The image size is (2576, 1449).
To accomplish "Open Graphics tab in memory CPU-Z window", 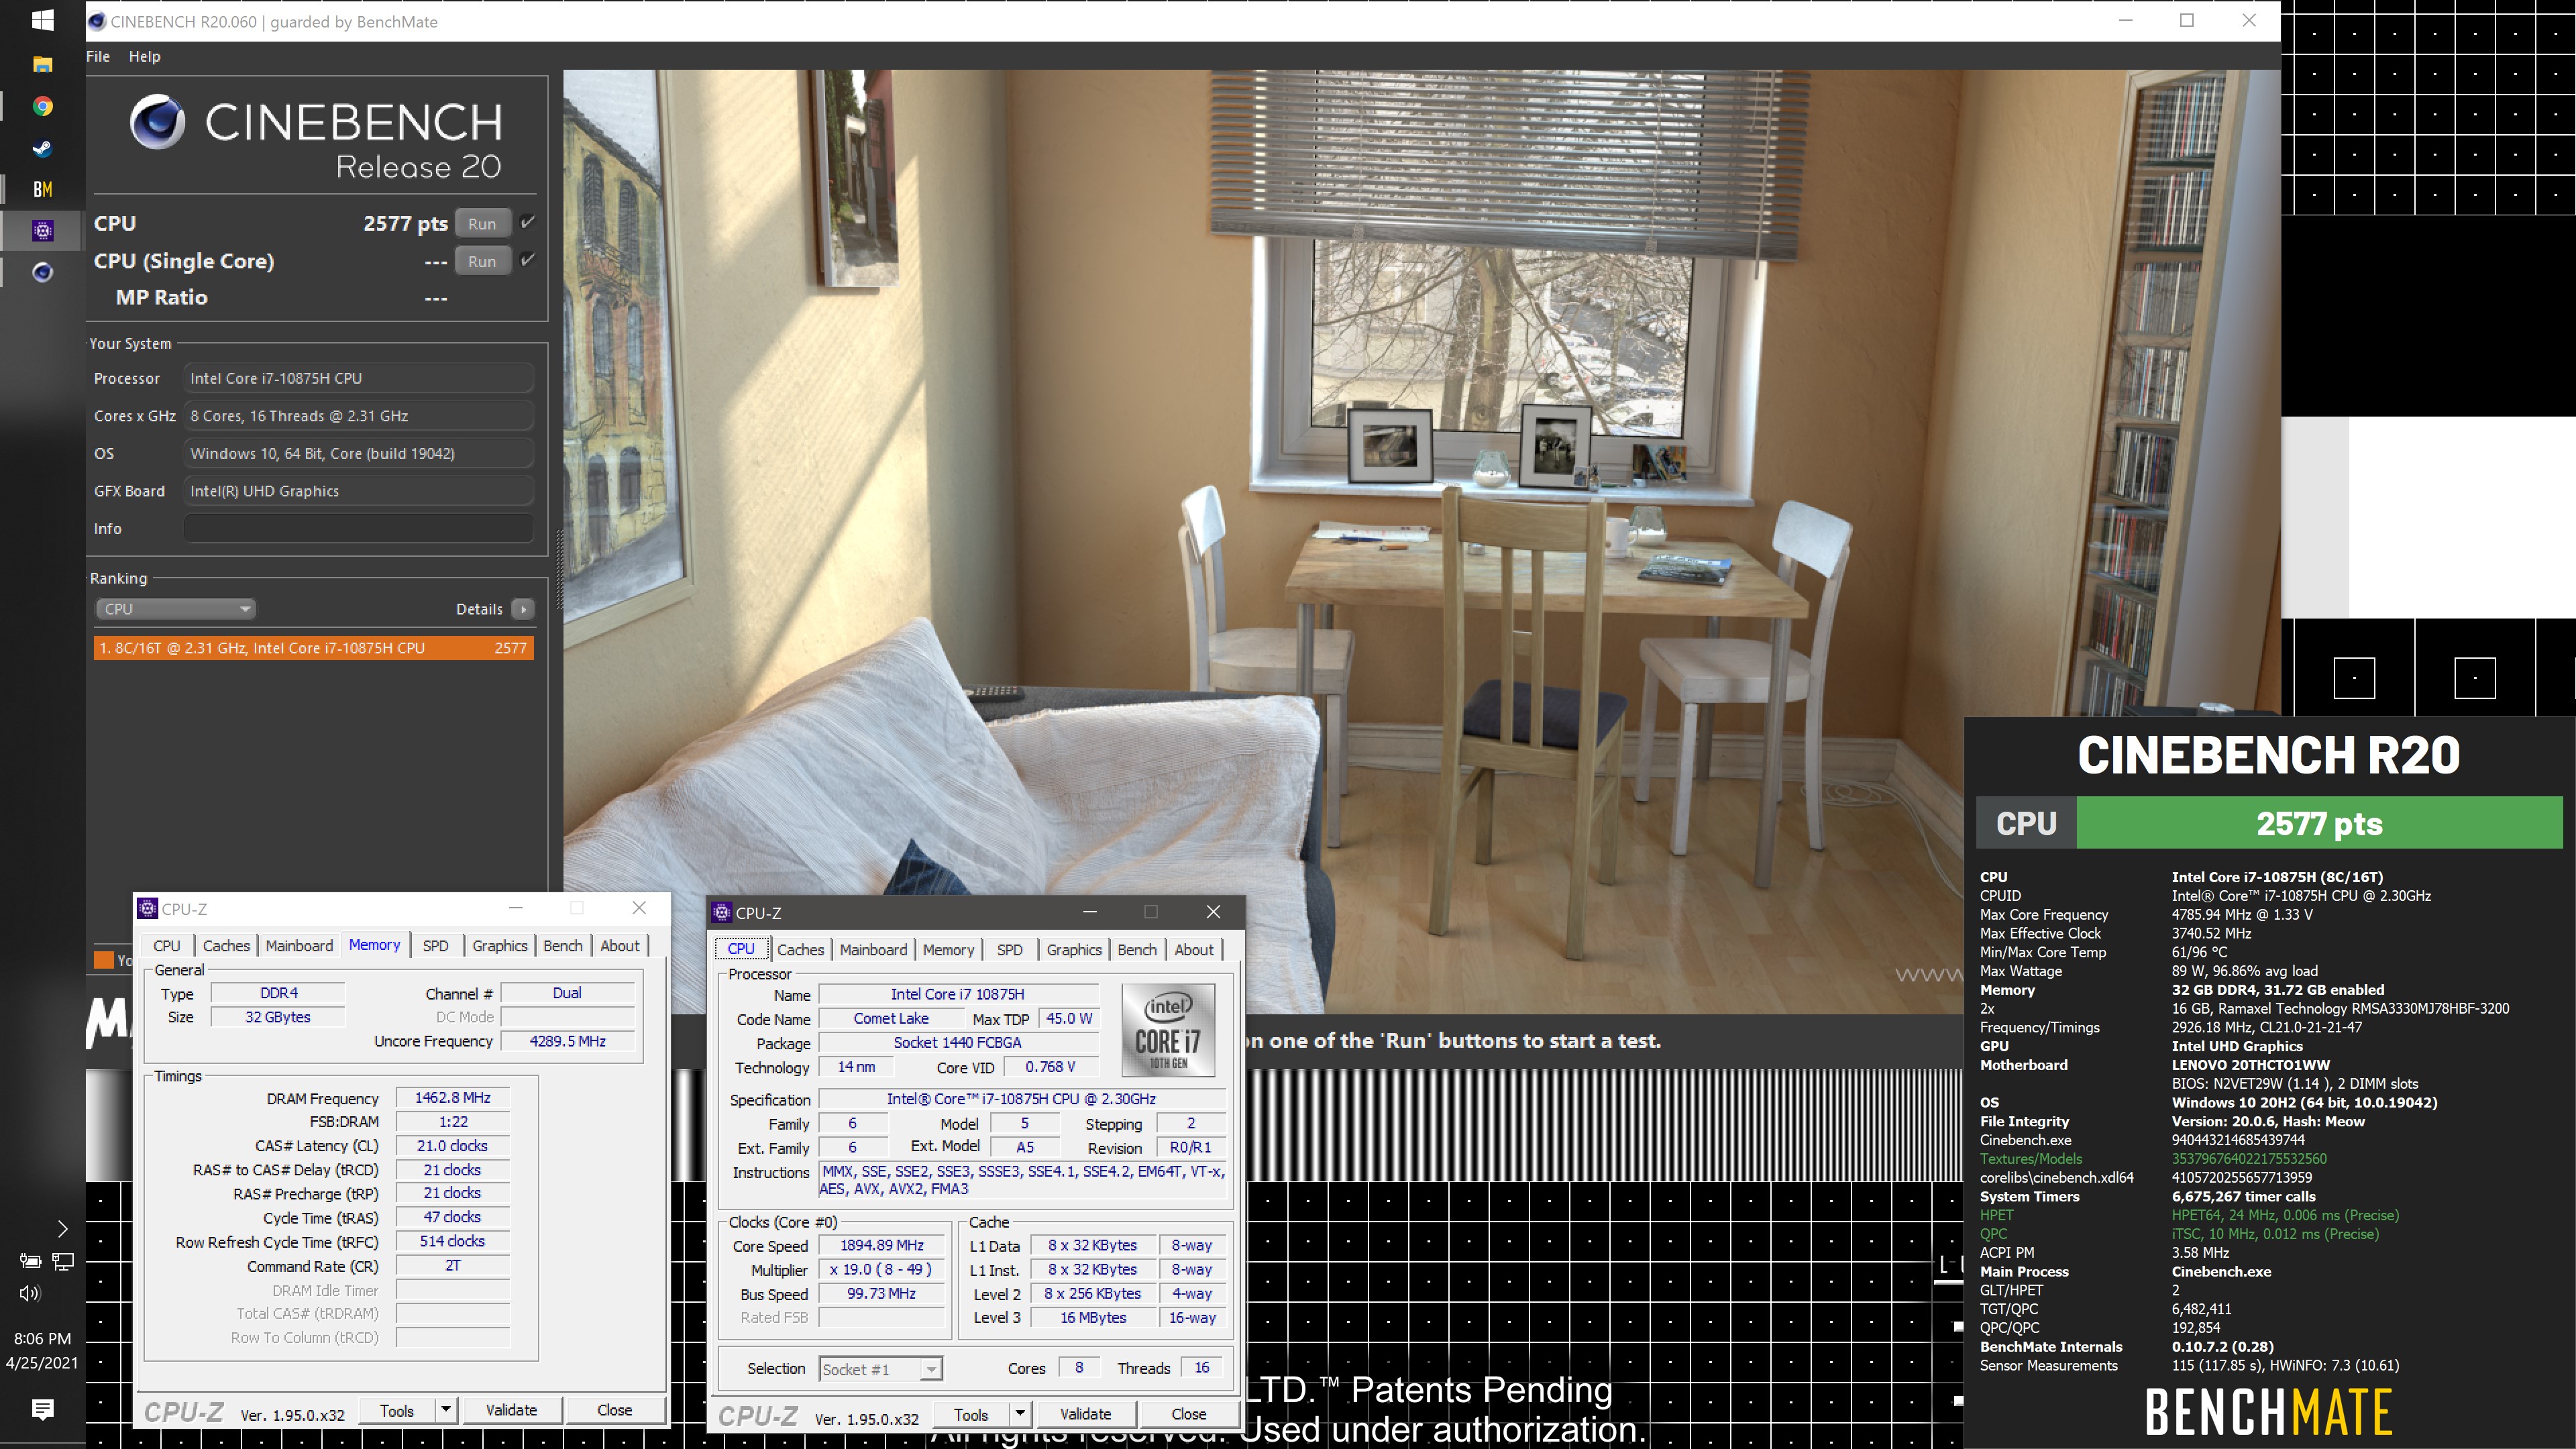I will click(500, 945).
